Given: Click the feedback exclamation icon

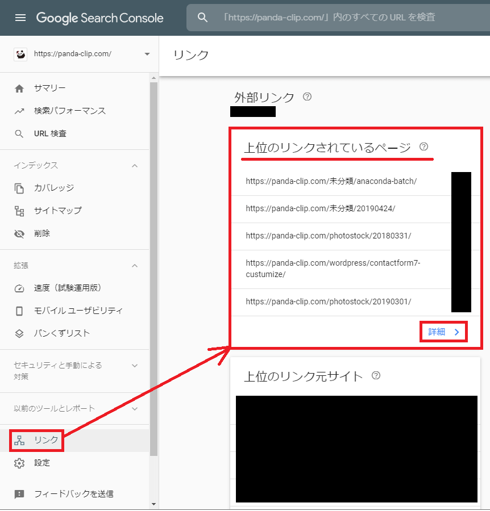Looking at the screenshot, I should click(19, 494).
